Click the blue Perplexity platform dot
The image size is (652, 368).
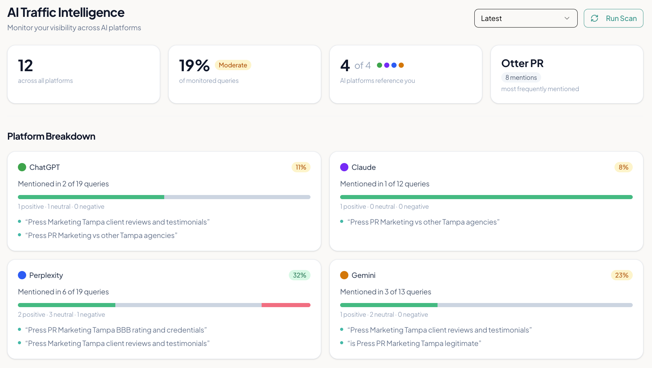tap(22, 275)
